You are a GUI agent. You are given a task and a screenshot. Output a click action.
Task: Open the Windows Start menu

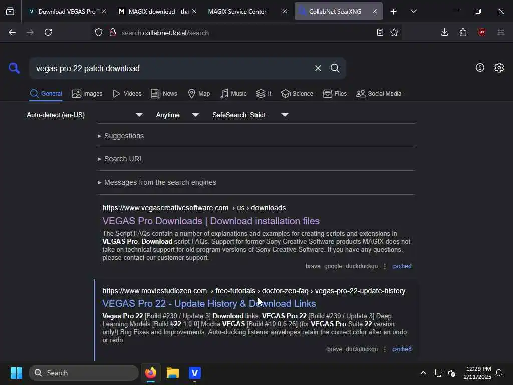pos(16,373)
